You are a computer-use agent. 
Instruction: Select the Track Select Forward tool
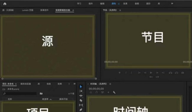81,91
